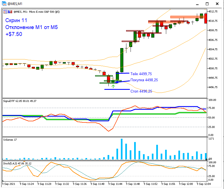This screenshot has height=189, width=224.
Task: Click the 'Скрин 11' text label
Action: tap(16, 20)
